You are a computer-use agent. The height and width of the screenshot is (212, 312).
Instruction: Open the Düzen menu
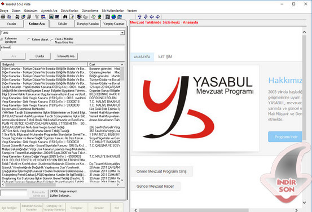click(16, 11)
